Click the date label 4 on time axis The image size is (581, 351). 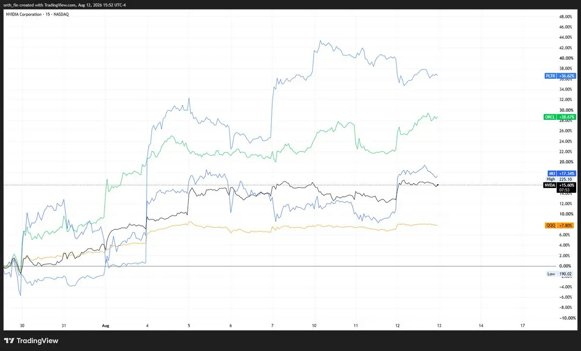point(147,326)
